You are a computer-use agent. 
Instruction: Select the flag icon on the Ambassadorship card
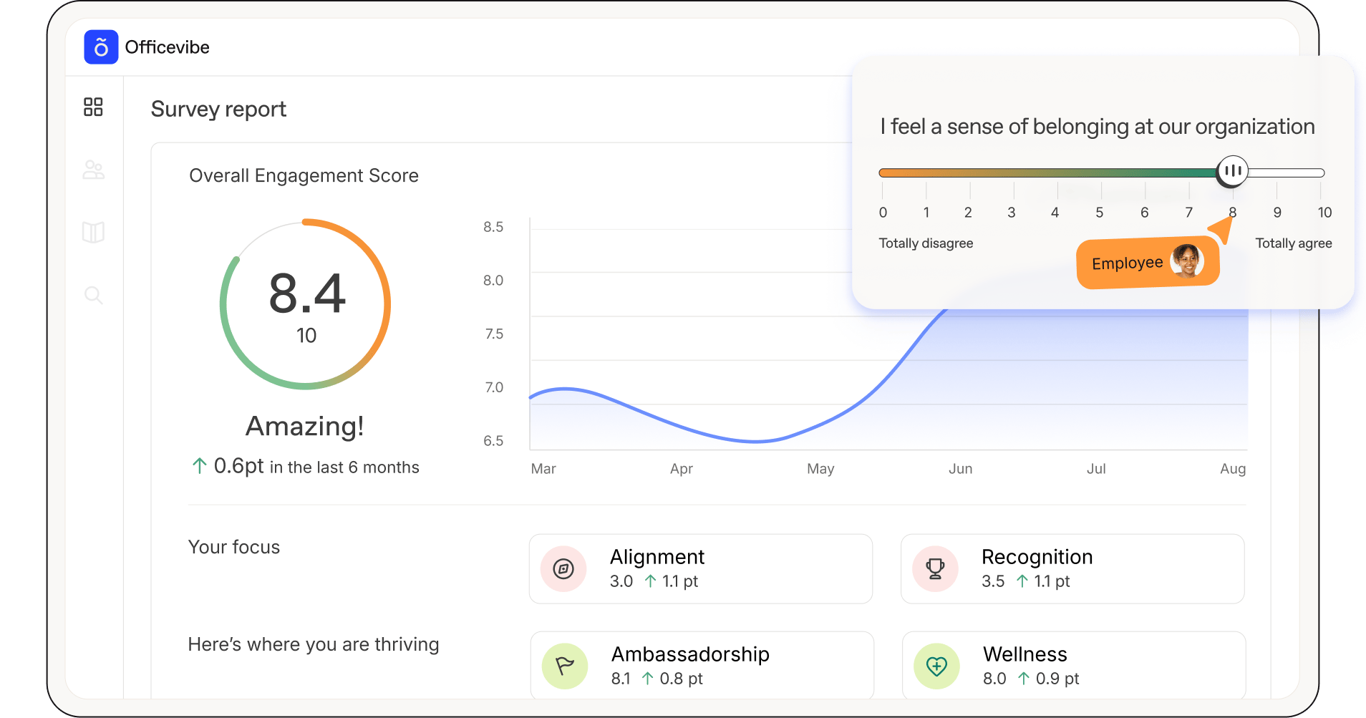(564, 665)
